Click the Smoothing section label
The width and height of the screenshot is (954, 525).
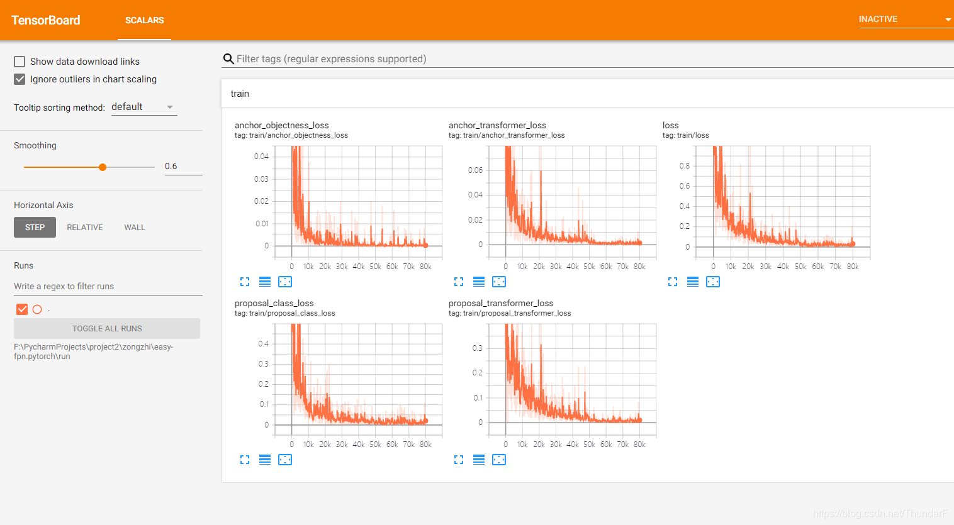pos(35,145)
